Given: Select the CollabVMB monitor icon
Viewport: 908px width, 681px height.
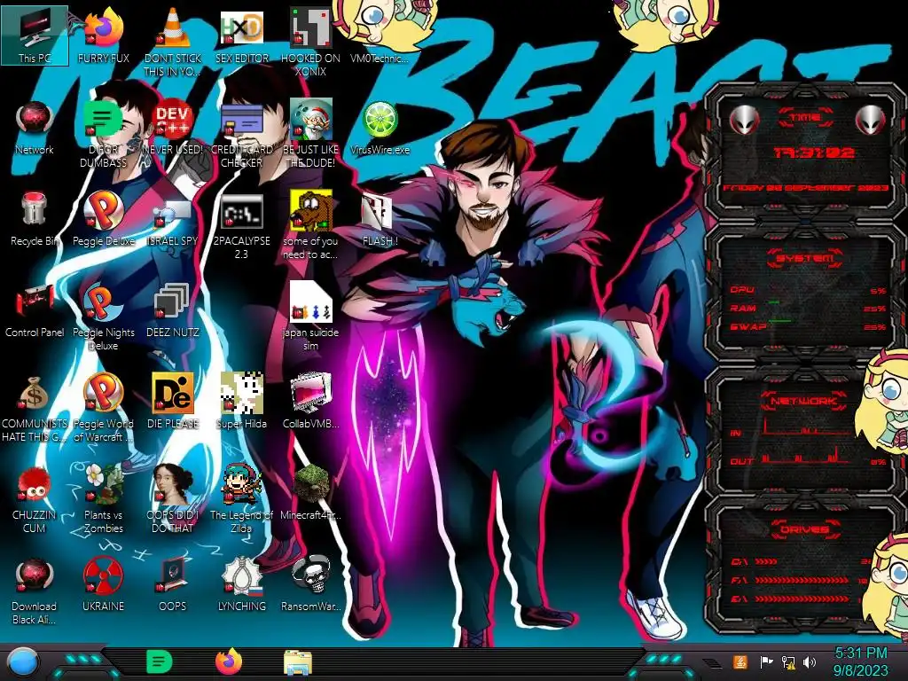Looking at the screenshot, I should click(x=311, y=401).
